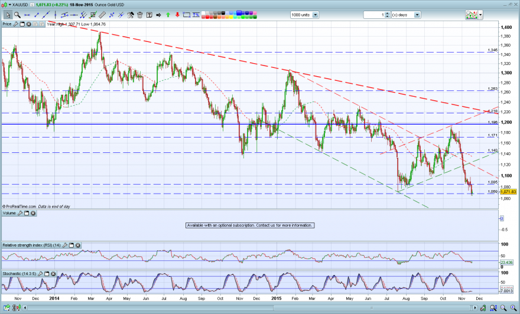Screen dimensions: 520x314
Task: Activate the magnifying glass zoom tool
Action: click(x=17, y=15)
